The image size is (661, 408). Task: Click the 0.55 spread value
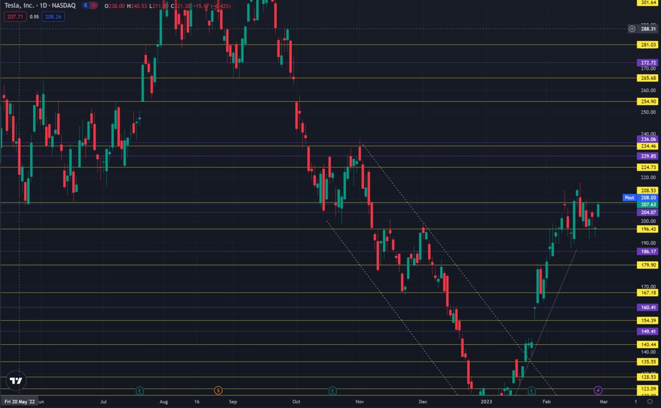click(x=34, y=16)
